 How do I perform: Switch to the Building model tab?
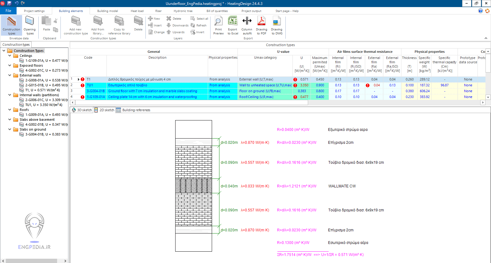pyautogui.click(x=107, y=11)
